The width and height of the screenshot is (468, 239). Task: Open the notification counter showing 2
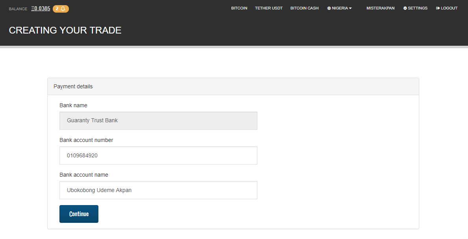56,8
